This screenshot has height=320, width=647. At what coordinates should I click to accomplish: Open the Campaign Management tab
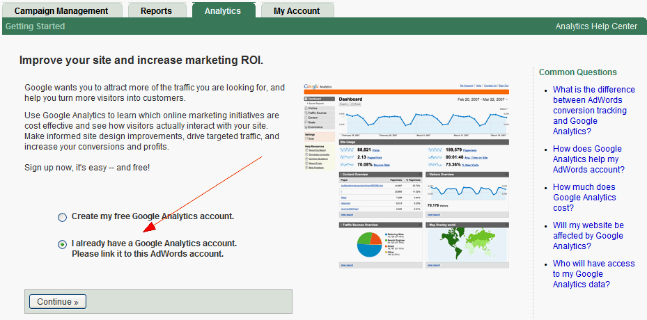[x=61, y=10]
